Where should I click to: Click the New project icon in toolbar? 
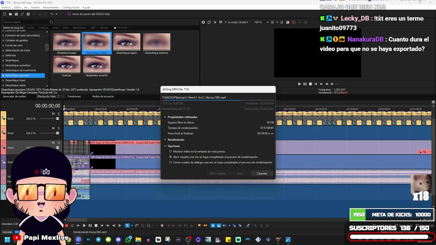(4, 14)
